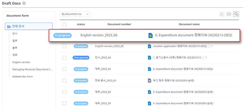Open Managing Personal Document F... tree item

pos(32,69)
